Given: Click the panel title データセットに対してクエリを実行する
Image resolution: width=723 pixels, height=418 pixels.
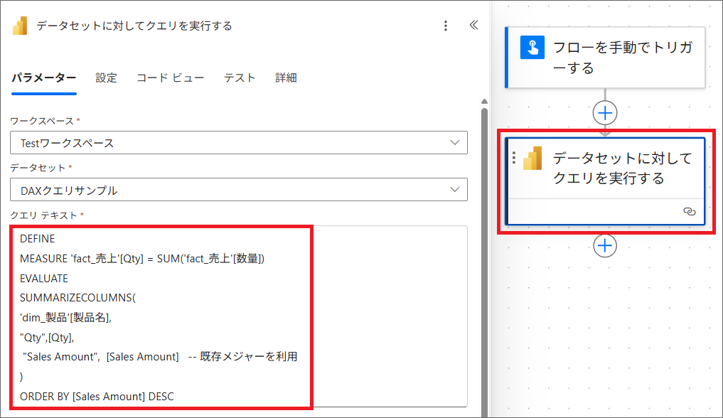Looking at the screenshot, I should point(134,26).
